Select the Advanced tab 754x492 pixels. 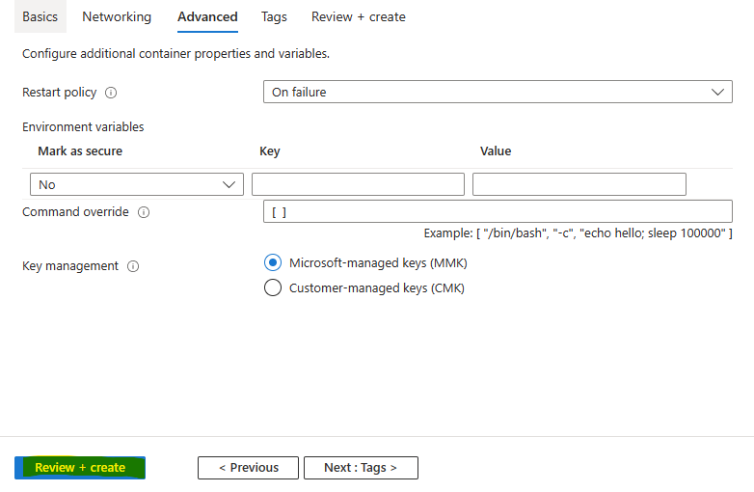(x=207, y=16)
